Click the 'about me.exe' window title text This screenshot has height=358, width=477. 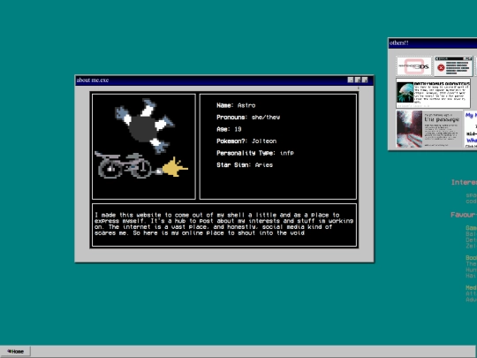pyautogui.click(x=93, y=80)
